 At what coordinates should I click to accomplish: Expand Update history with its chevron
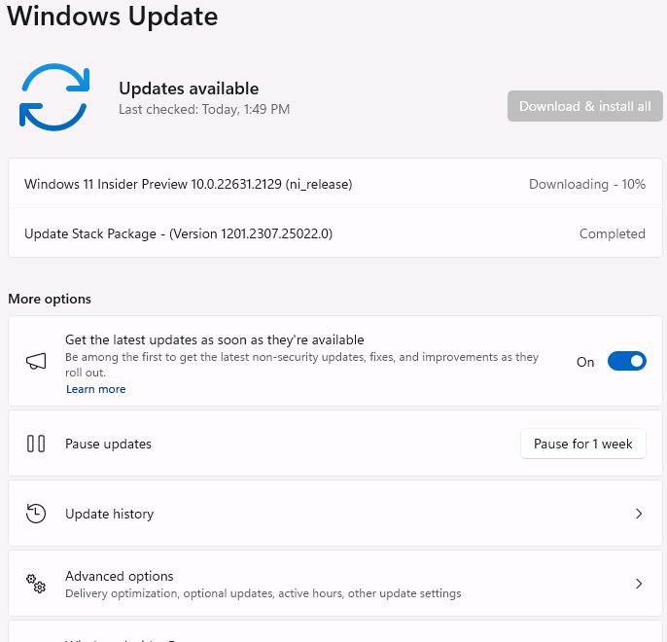639,514
